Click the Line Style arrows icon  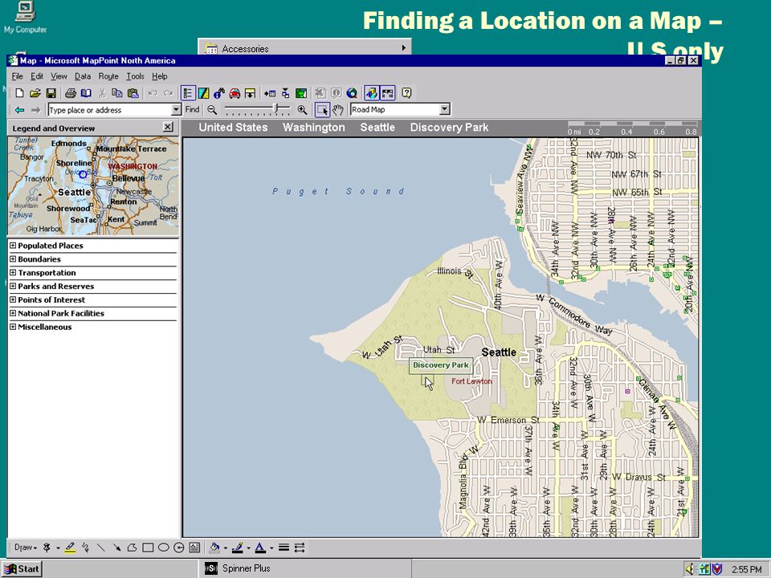300,547
